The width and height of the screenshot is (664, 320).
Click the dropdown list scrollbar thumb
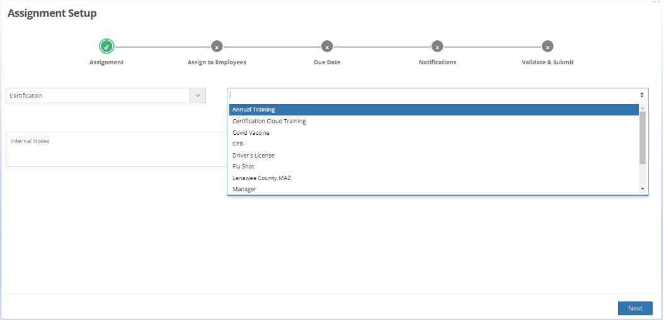coord(643,137)
